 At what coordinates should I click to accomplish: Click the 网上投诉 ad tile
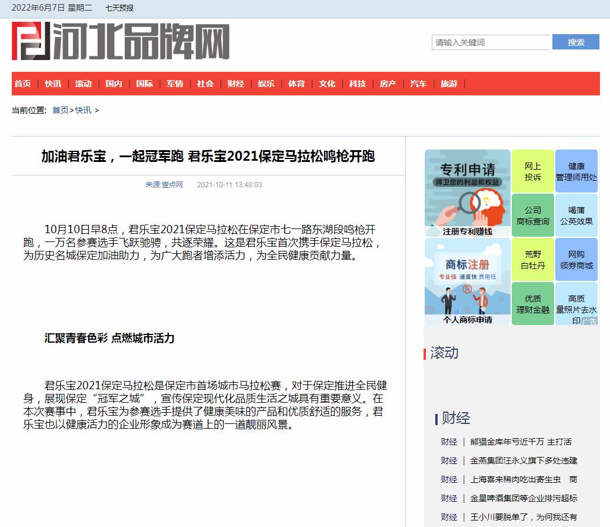532,171
